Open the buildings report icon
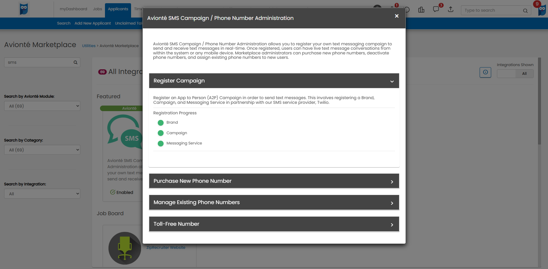The width and height of the screenshot is (548, 269). 421,10
